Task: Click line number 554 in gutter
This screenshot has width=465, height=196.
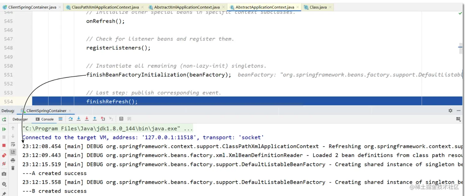Action: pos(9,102)
